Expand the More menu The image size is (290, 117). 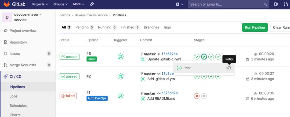click(79, 4)
